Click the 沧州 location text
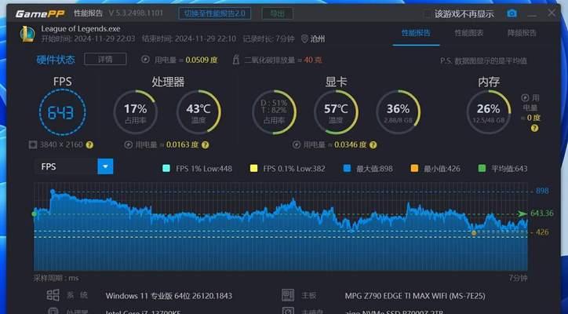Image resolution: width=568 pixels, height=314 pixels. (318, 38)
